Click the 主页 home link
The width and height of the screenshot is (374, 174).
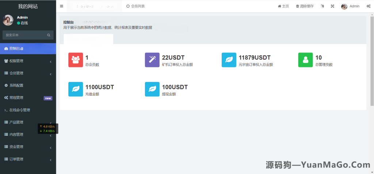pos(283,6)
